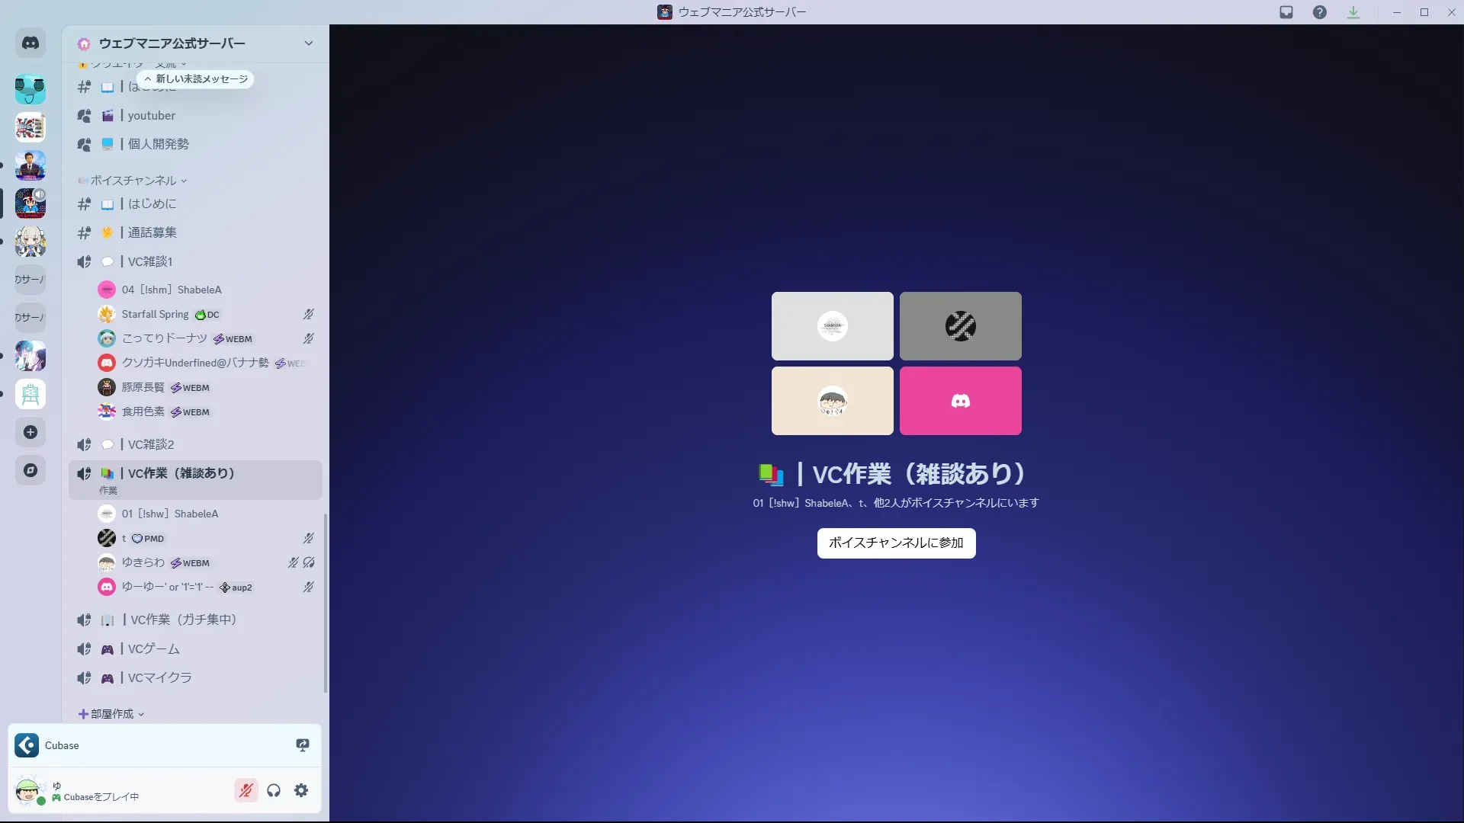
Task: Select the 通話募集 text channel
Action: [152, 232]
